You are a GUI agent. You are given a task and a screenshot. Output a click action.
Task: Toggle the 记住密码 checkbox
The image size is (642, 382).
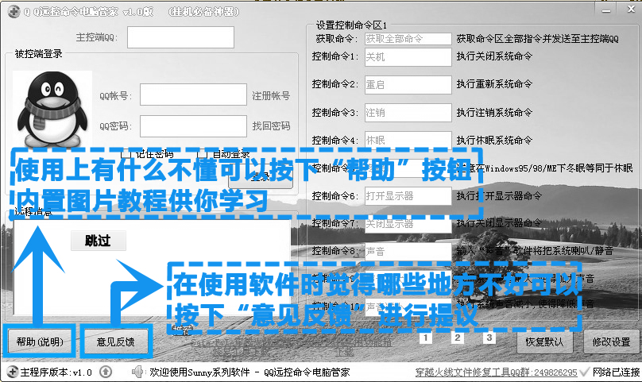[x=125, y=154]
